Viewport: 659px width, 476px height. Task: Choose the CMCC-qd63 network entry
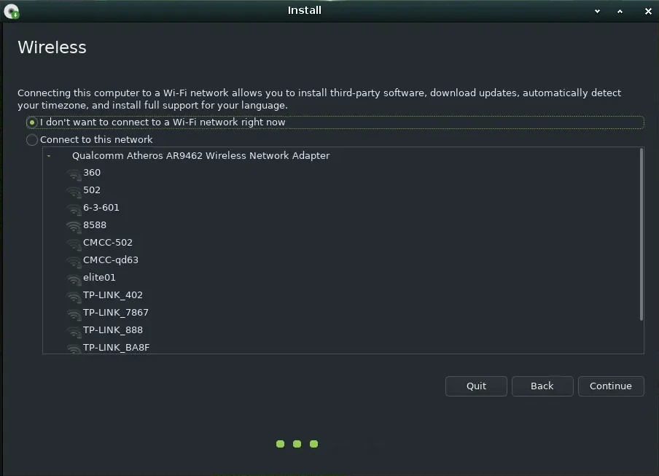pyautogui.click(x=110, y=260)
